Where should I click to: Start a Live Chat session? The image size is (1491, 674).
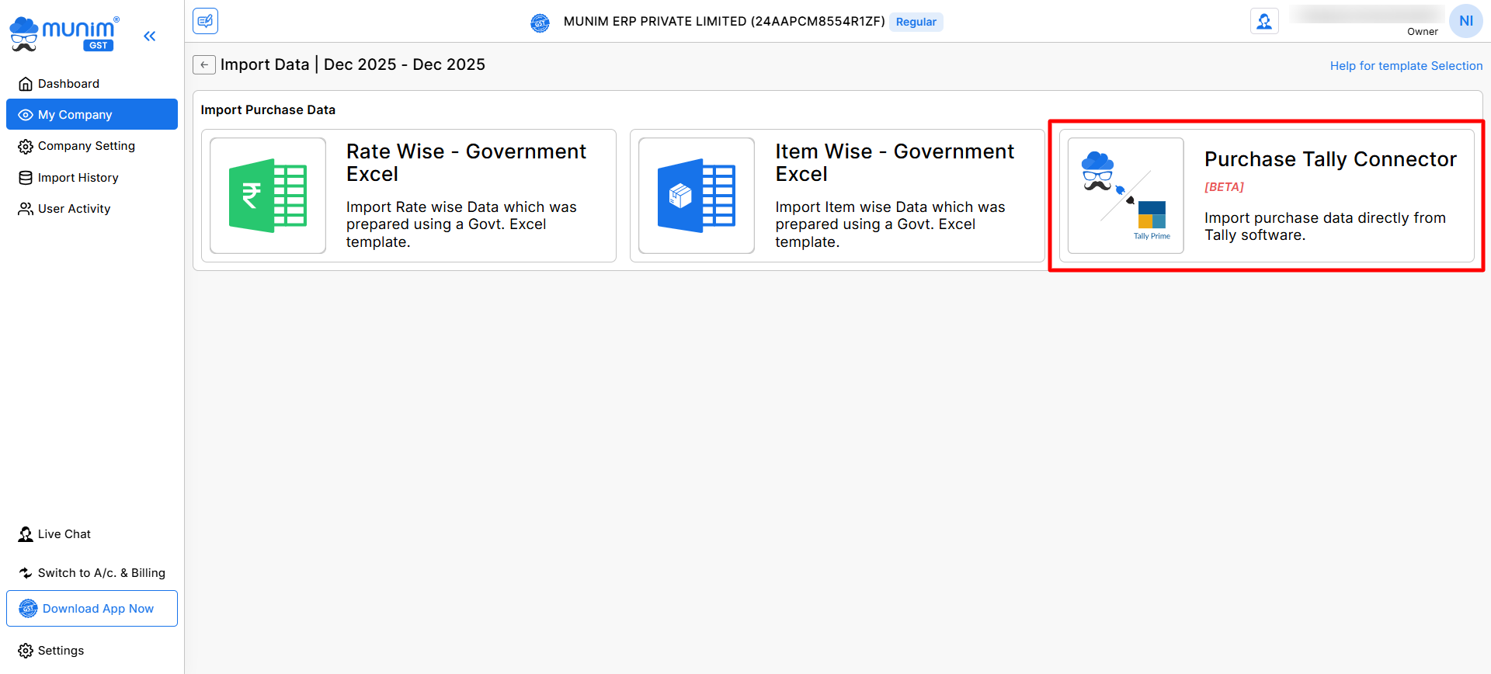click(64, 534)
